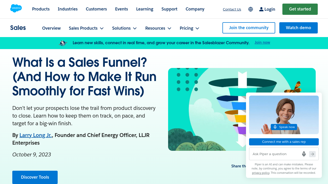Expand the Sales Products dropdown
The image size is (328, 184).
pyautogui.click(x=86, y=28)
